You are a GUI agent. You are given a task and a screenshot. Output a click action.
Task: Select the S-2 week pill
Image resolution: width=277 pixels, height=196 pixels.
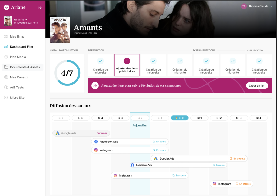tap(140, 118)
